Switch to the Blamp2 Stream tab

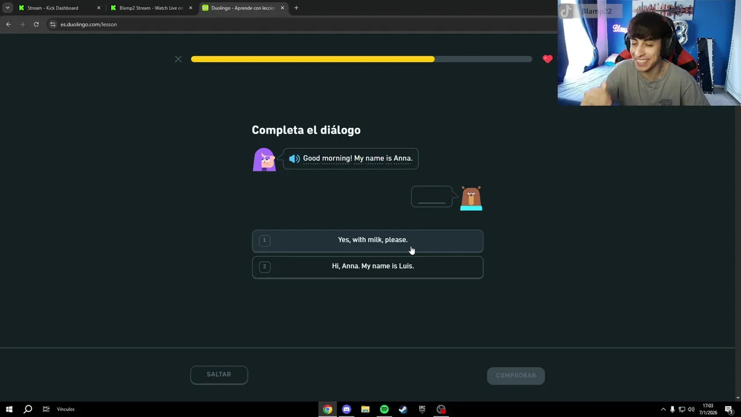point(151,8)
